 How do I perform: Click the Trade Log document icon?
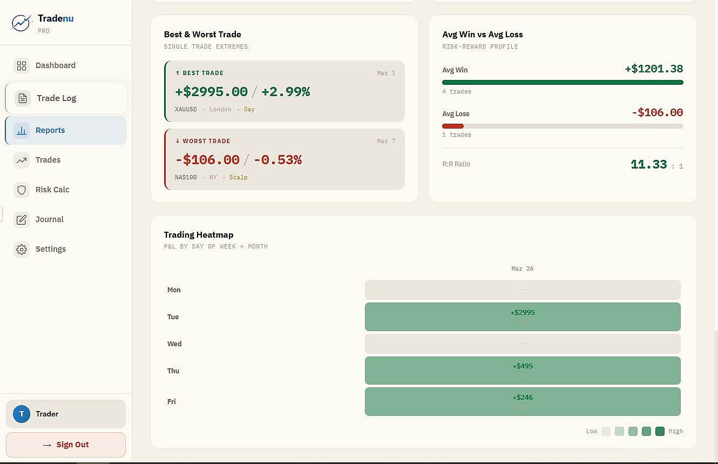click(x=23, y=98)
